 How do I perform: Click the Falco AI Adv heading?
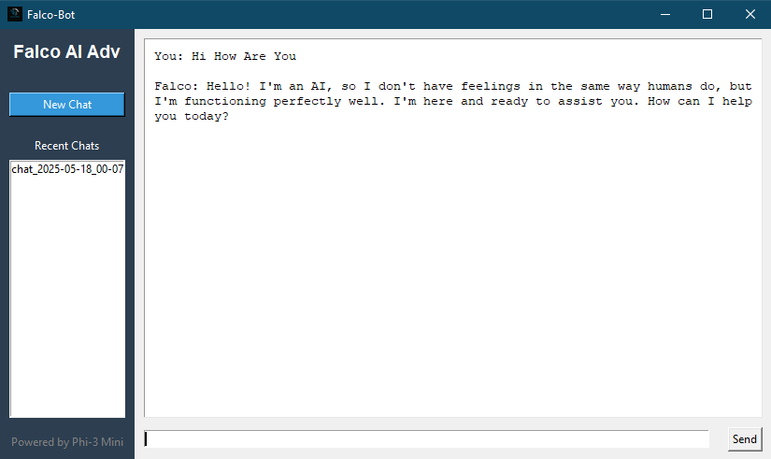(x=67, y=51)
